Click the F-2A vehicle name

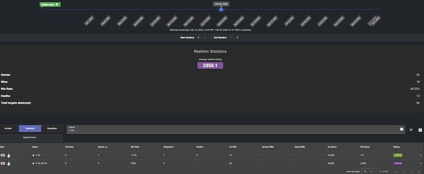(38, 155)
